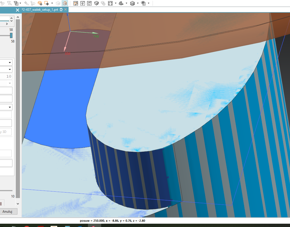
Task: Open dropdown next to the fit view icon
Action: pos(115,3)
